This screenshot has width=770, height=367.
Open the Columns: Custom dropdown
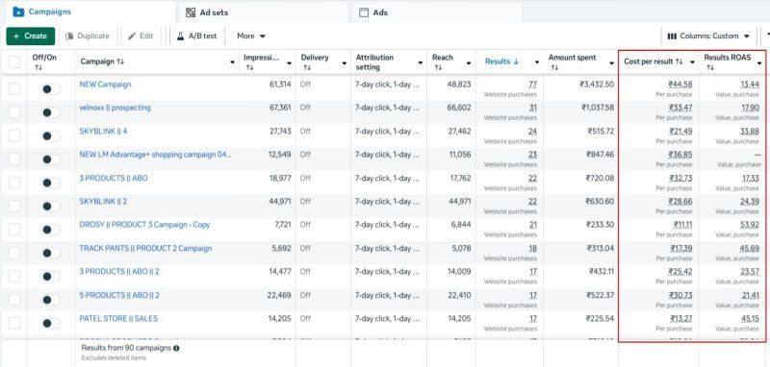[708, 36]
